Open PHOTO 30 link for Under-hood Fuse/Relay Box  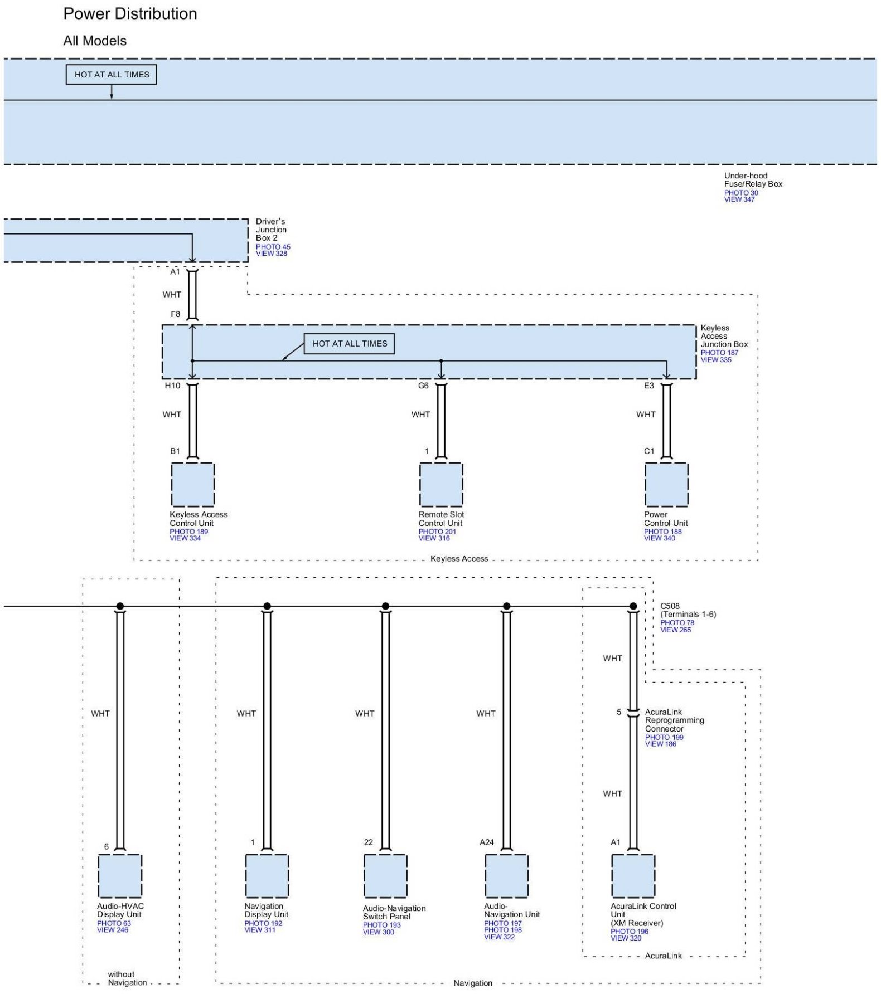[740, 193]
